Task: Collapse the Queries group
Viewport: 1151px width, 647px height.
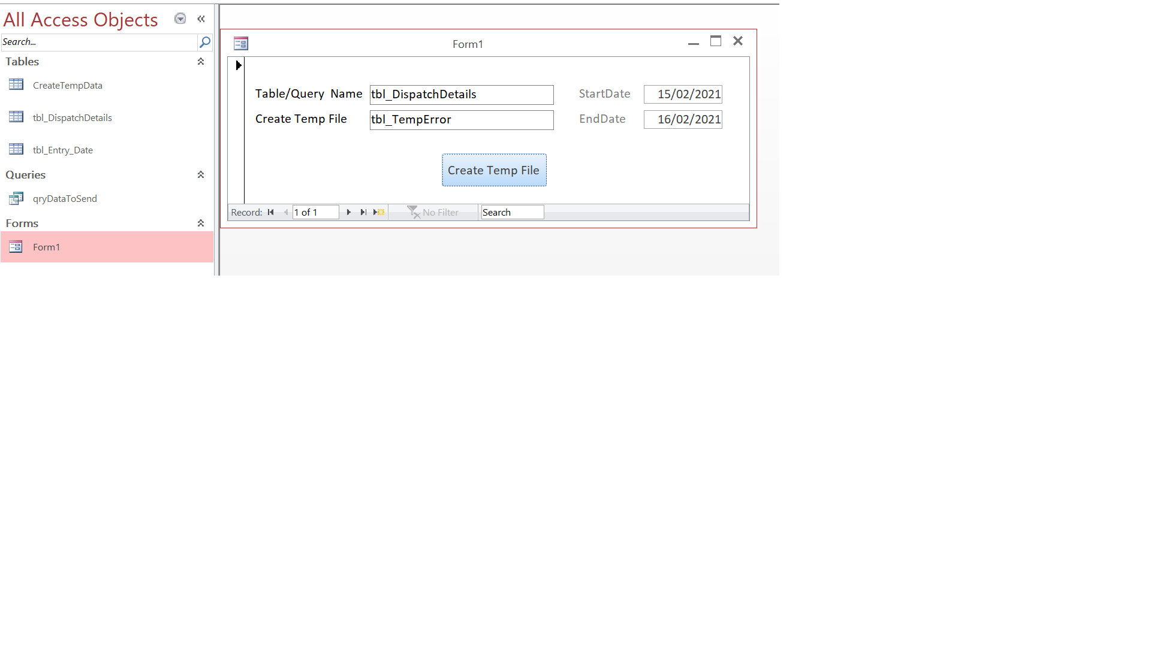Action: tap(201, 175)
